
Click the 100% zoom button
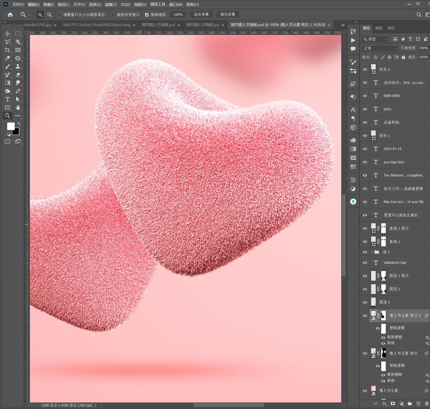click(178, 14)
